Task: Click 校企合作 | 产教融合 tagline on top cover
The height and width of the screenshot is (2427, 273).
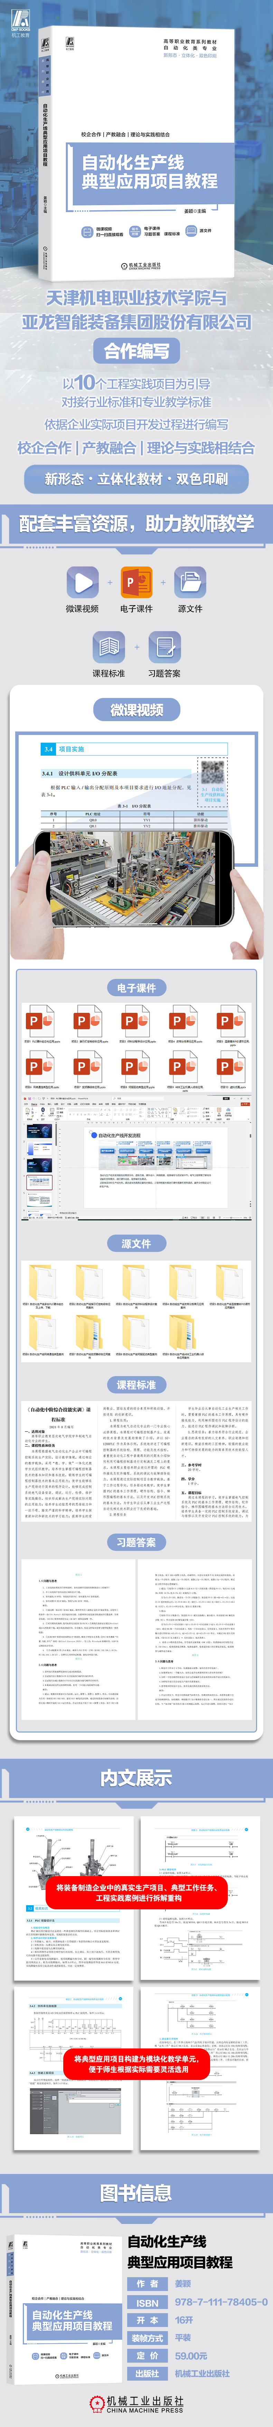Action: (x=125, y=135)
